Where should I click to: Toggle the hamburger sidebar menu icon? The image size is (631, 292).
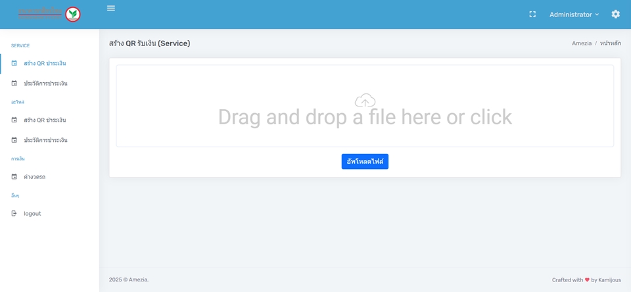tap(110, 9)
